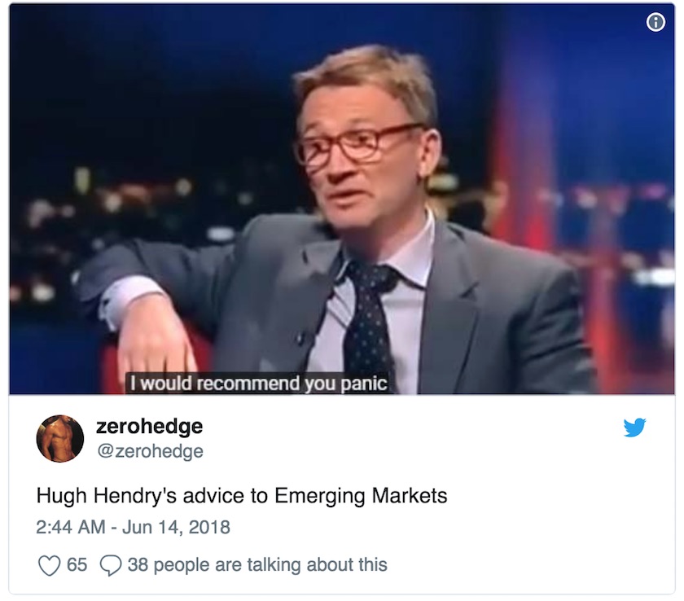Click the tweet text about Emerging Markets
This screenshot has width=684, height=601.
pyautogui.click(x=242, y=496)
